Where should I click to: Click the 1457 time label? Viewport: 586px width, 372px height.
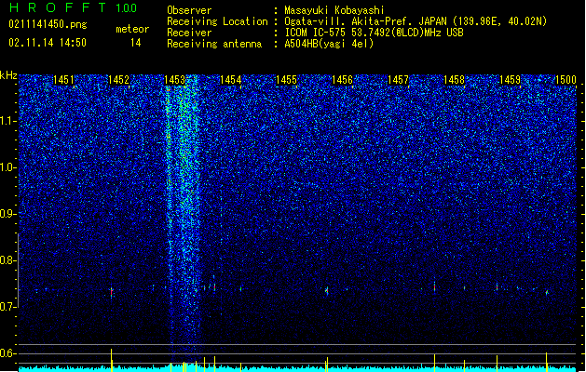click(x=399, y=80)
